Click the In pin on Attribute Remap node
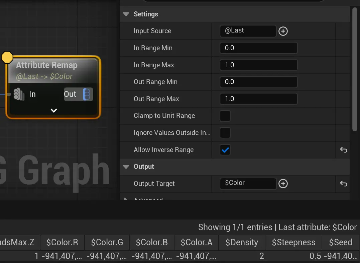This screenshot has height=263, width=360. click(x=19, y=94)
